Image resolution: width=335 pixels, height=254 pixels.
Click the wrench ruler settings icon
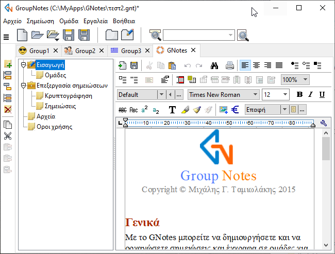pos(324,123)
